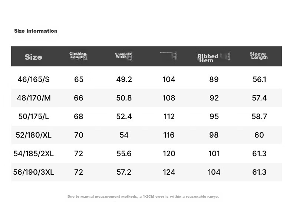Select the 54/185/2XL size label
The image size is (293, 204).
click(34, 154)
